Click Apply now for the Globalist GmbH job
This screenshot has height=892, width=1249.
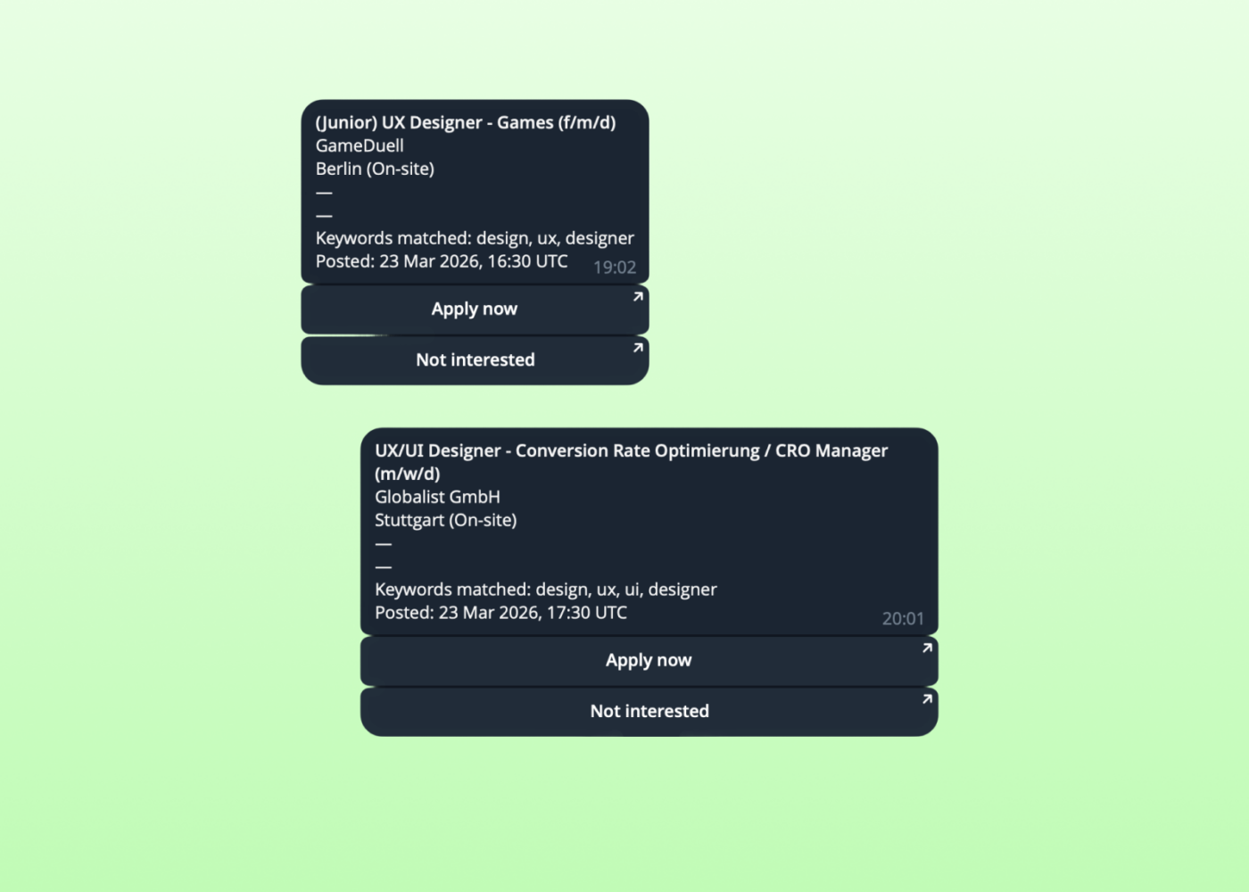[x=649, y=661]
